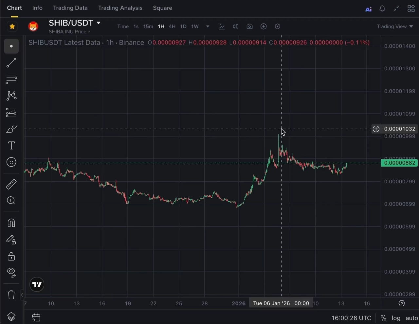Toggle log scale on the price axis

[x=396, y=318]
